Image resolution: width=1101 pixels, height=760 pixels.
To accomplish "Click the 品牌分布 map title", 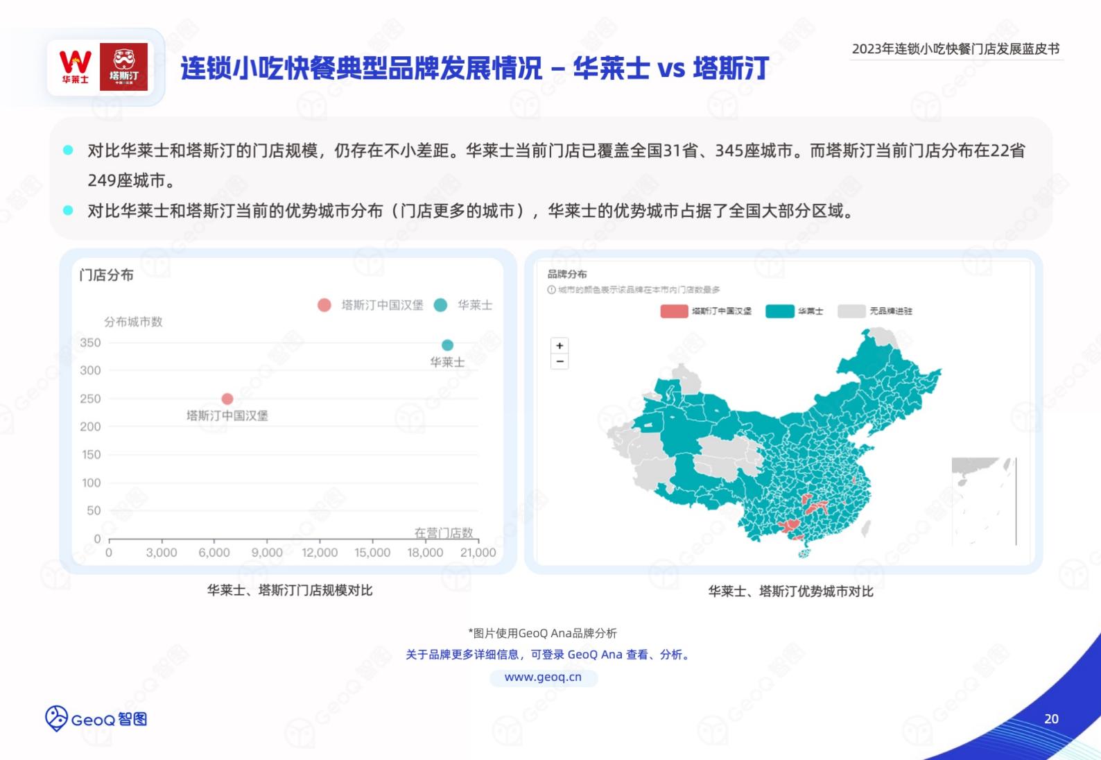I will (567, 274).
